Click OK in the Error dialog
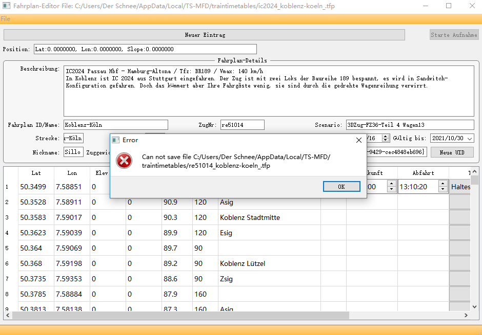 pyautogui.click(x=342, y=187)
